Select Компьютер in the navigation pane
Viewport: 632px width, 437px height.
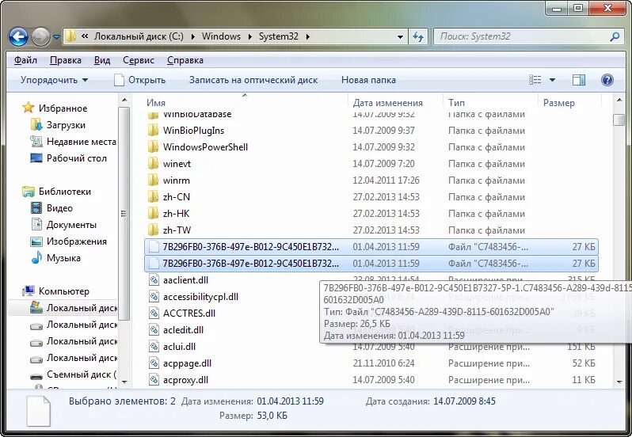(63, 291)
